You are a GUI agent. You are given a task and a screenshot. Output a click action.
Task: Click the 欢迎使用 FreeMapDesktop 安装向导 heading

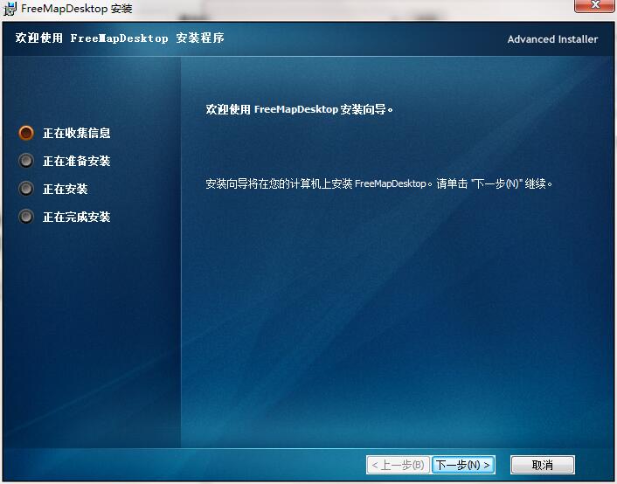(x=300, y=109)
